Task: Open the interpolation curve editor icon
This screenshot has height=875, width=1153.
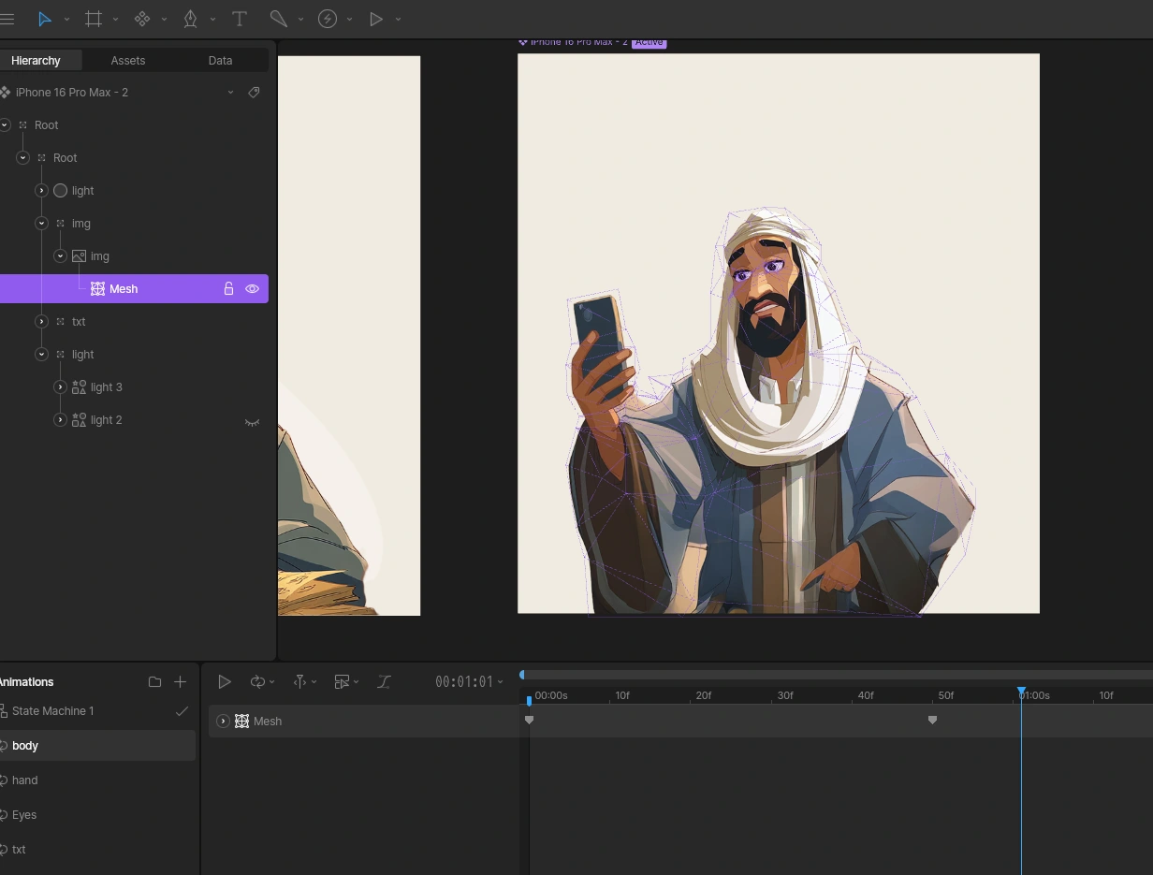Action: click(384, 682)
